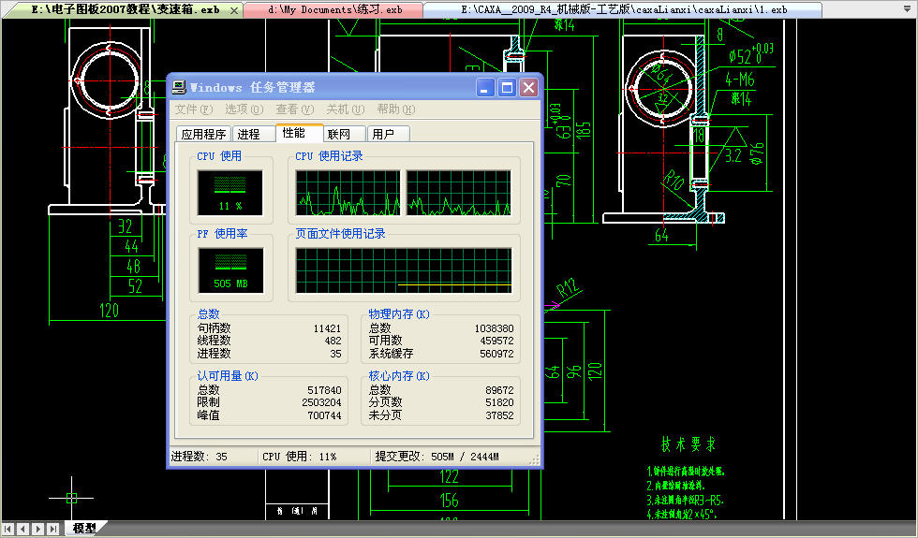
Task: Switch to the caxaLianxi\1.exb document tab
Action: 623,9
